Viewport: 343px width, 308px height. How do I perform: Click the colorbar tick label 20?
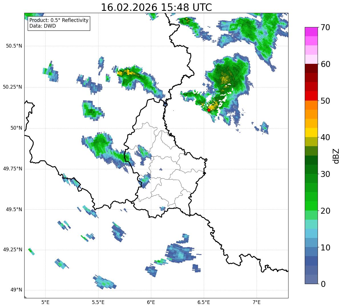pyautogui.click(x=325, y=211)
